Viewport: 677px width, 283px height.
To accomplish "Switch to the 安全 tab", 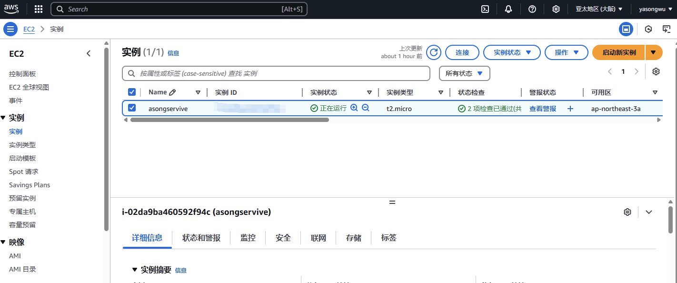I will 283,238.
